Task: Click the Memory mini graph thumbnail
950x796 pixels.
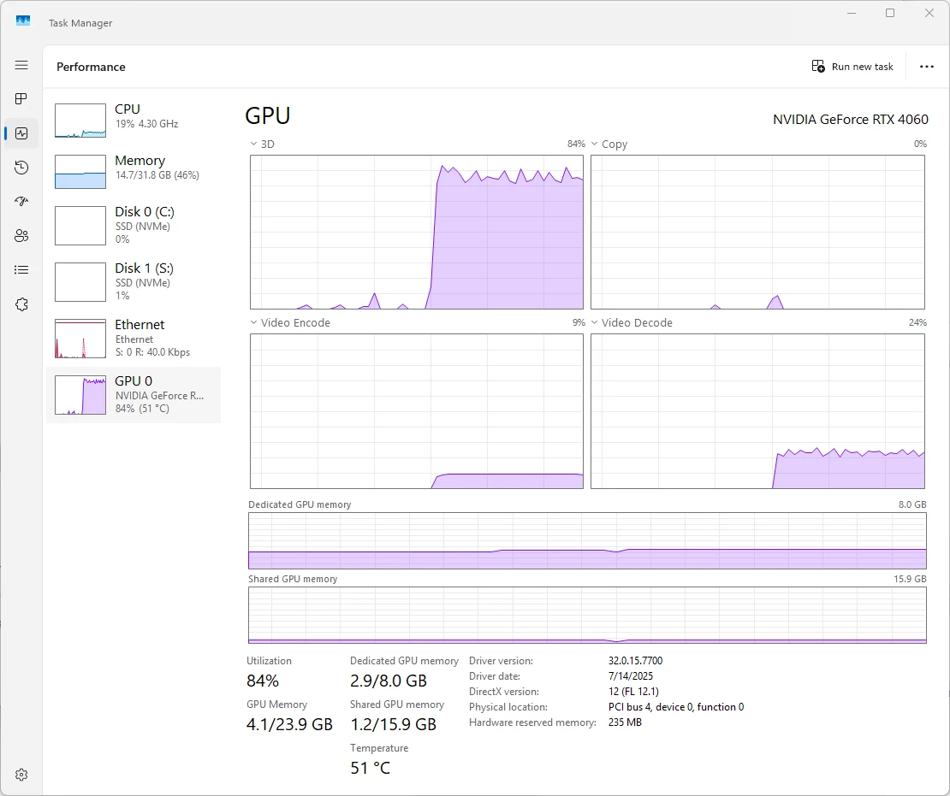Action: (x=80, y=172)
